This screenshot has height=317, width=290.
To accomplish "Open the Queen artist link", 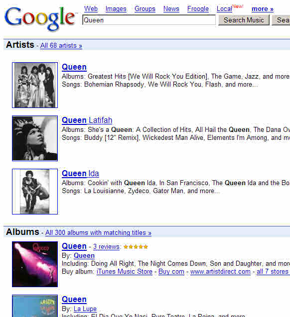I will (x=74, y=67).
